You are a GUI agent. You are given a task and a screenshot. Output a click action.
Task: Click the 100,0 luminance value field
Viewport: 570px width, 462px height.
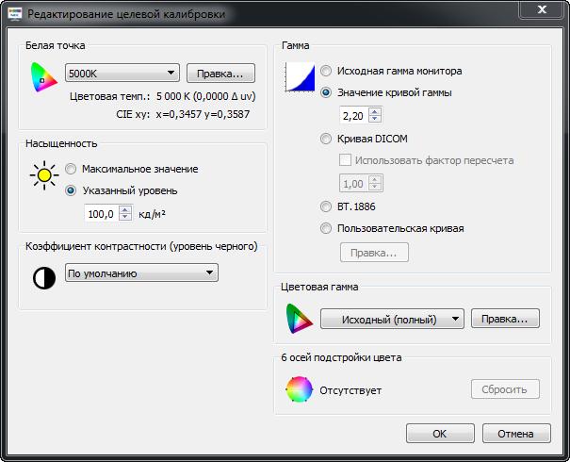coord(102,213)
